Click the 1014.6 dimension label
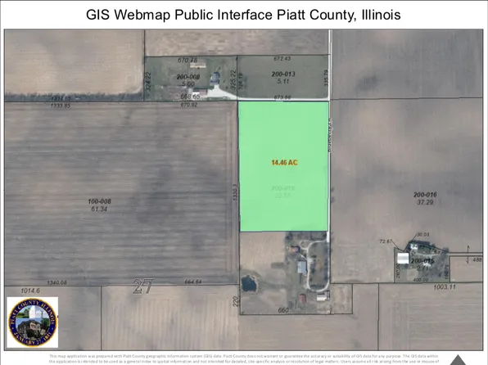Image resolution: width=488 pixels, height=365 pixels. (x=30, y=291)
